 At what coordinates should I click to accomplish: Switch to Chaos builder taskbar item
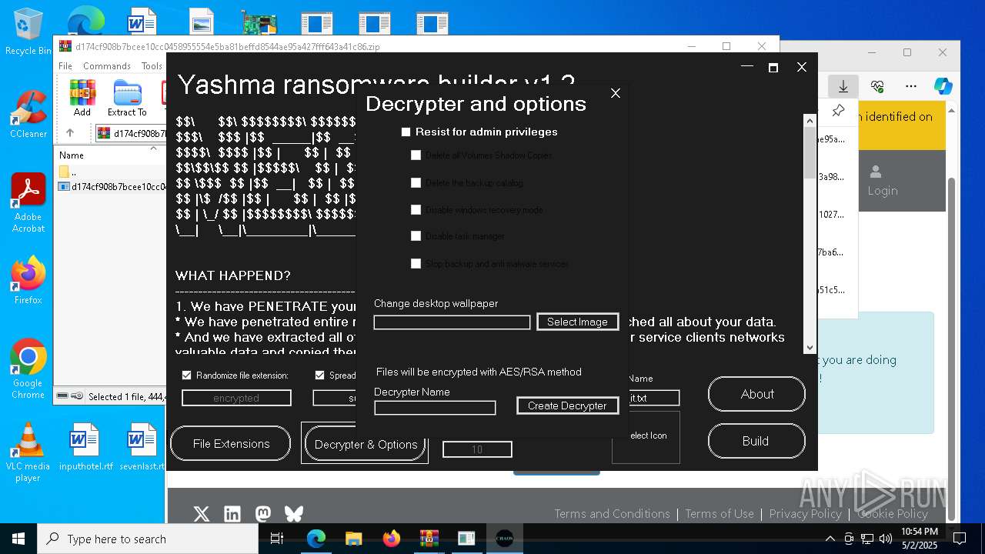pos(504,539)
